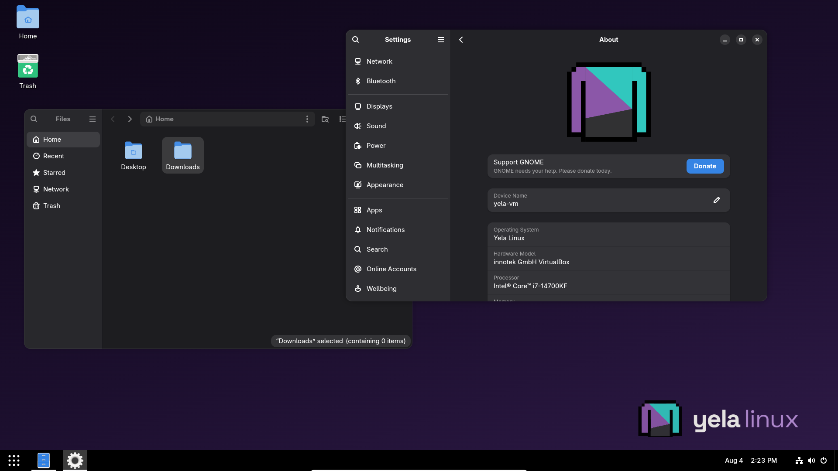Open Notifications settings panel
Viewport: 838px width, 471px height.
(398, 230)
